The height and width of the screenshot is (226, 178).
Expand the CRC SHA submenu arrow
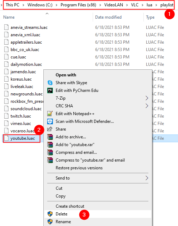tap(147, 106)
